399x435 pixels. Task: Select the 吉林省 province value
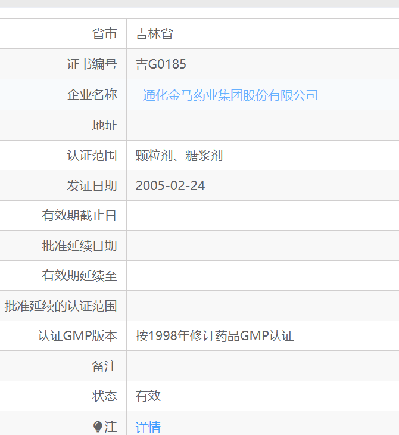tap(154, 34)
